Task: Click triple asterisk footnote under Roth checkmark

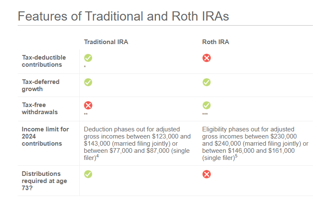Action: pyautogui.click(x=205, y=114)
